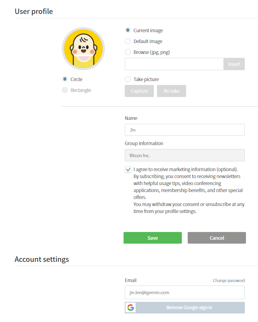Uncheck the marketing information agreement checkbox

pos(128,170)
